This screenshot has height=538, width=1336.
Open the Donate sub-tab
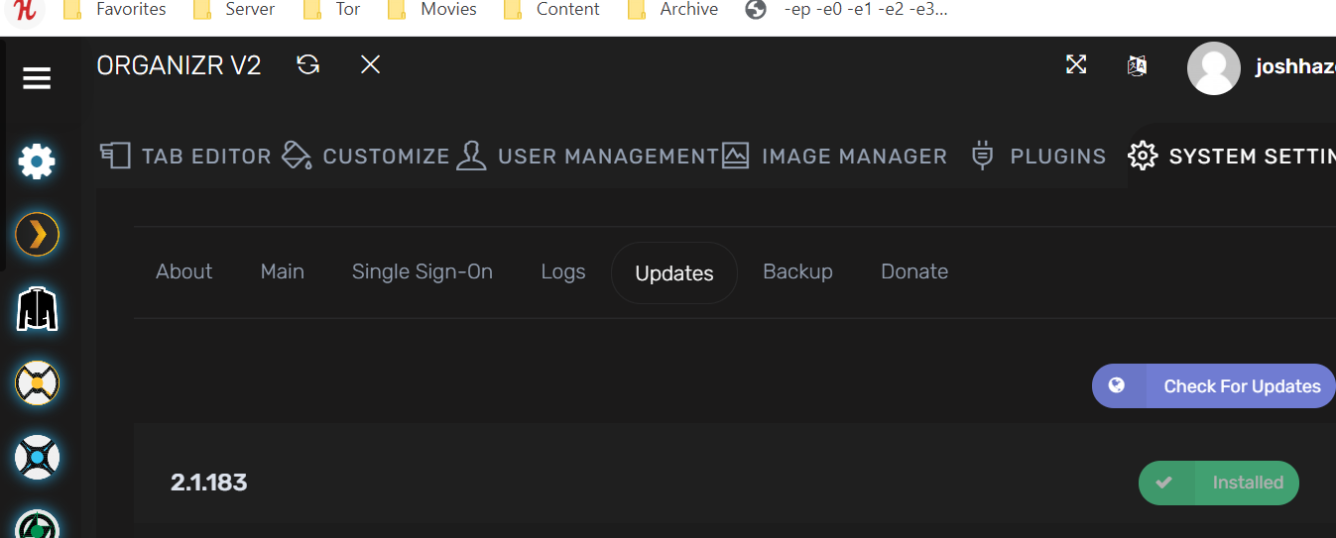click(x=914, y=271)
